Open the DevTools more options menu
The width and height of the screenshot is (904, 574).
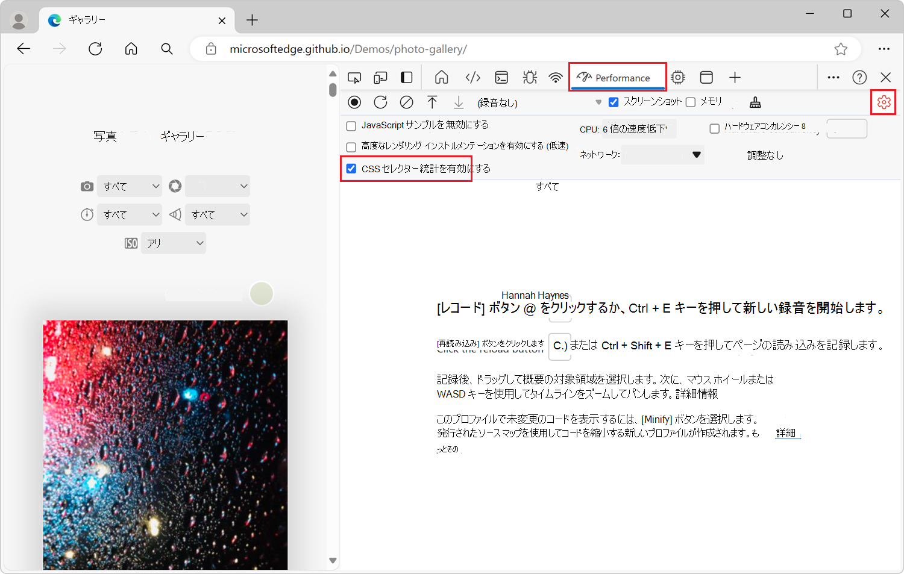click(833, 77)
